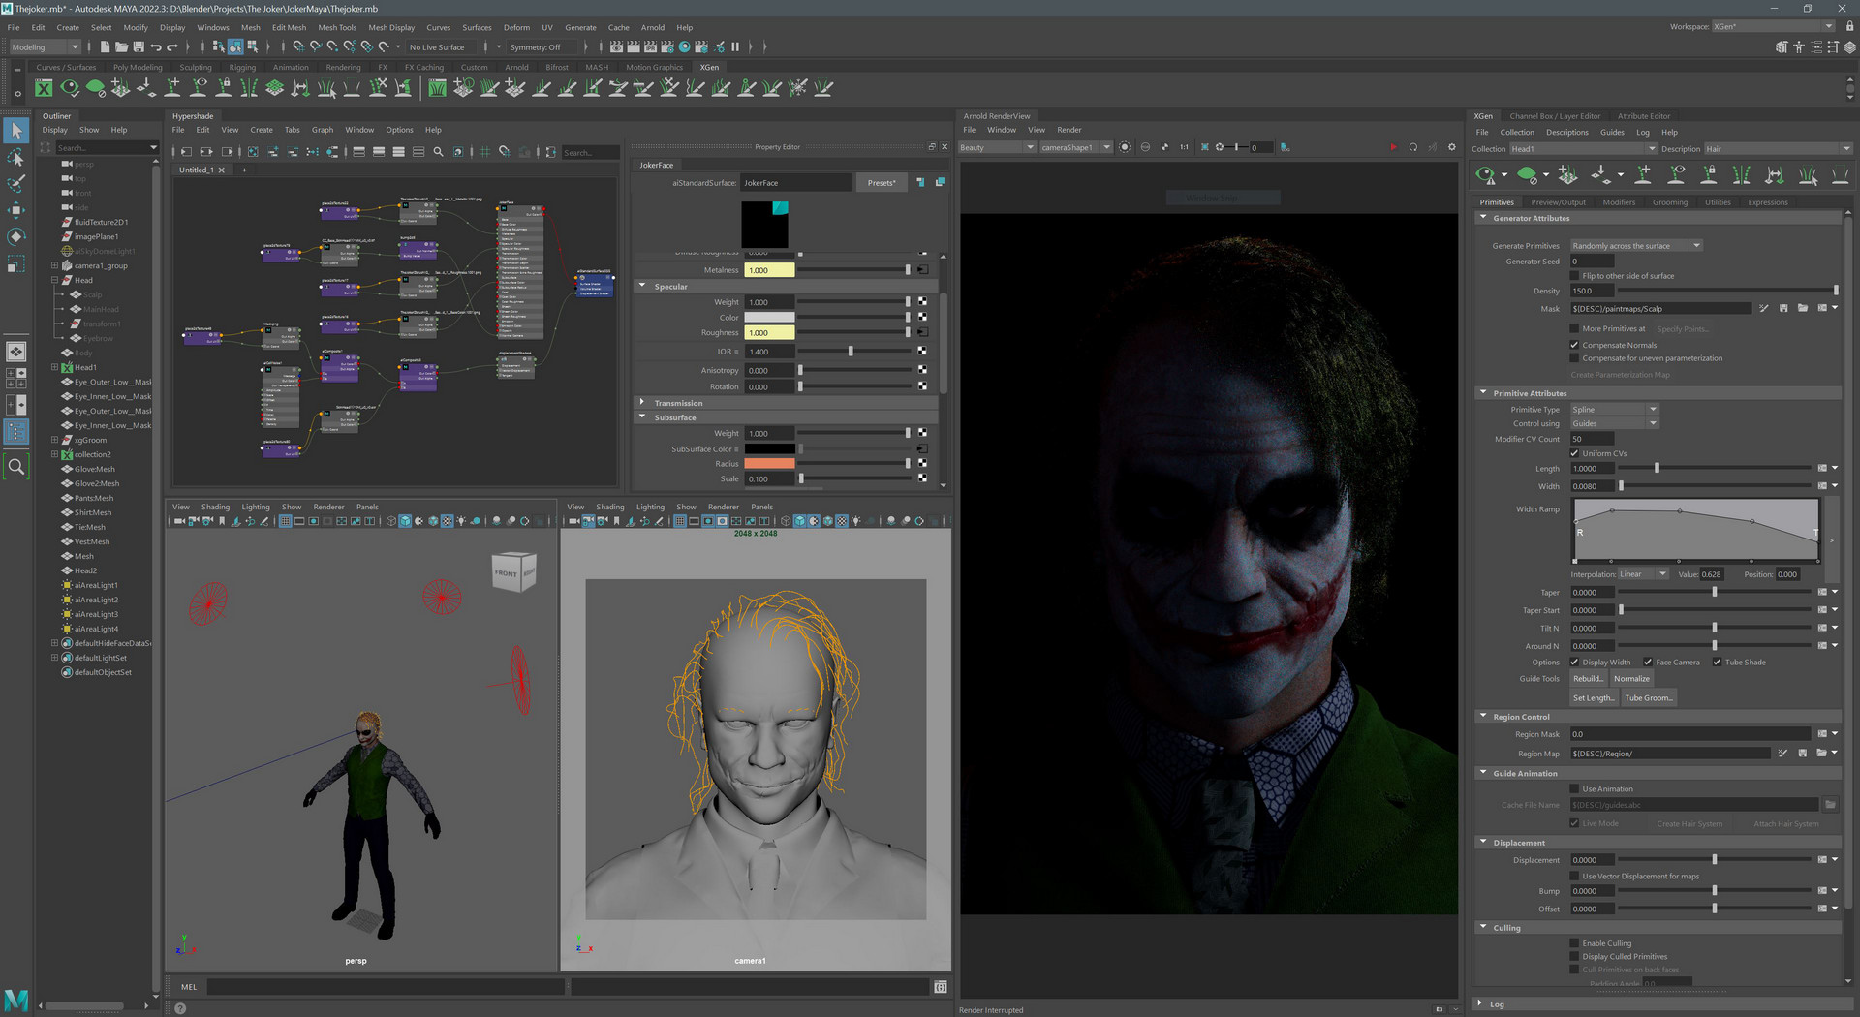Switch to Attribute Editor tab

click(x=1644, y=116)
